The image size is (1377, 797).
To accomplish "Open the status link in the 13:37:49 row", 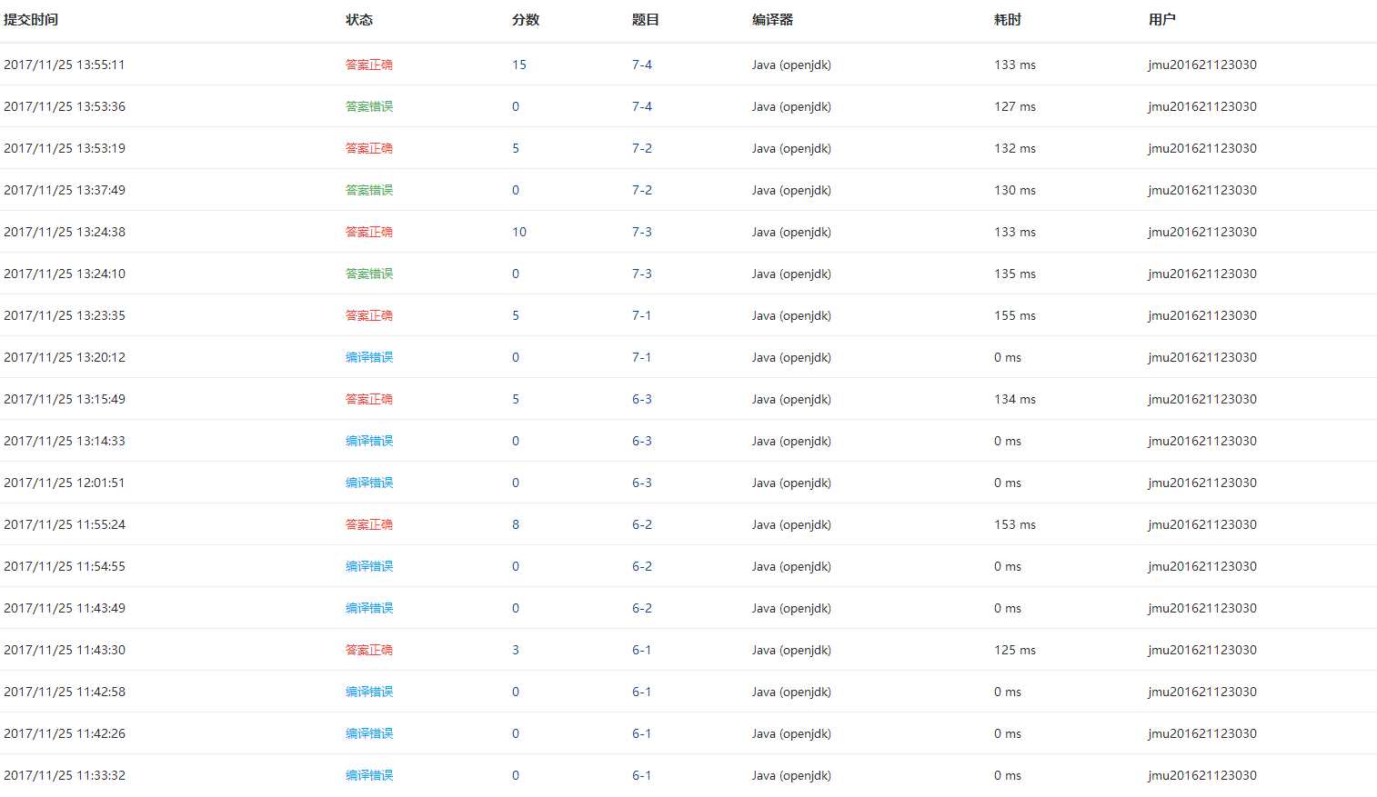I will coord(369,190).
